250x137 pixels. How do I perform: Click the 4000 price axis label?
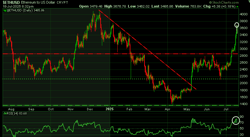[x=244, y=14]
